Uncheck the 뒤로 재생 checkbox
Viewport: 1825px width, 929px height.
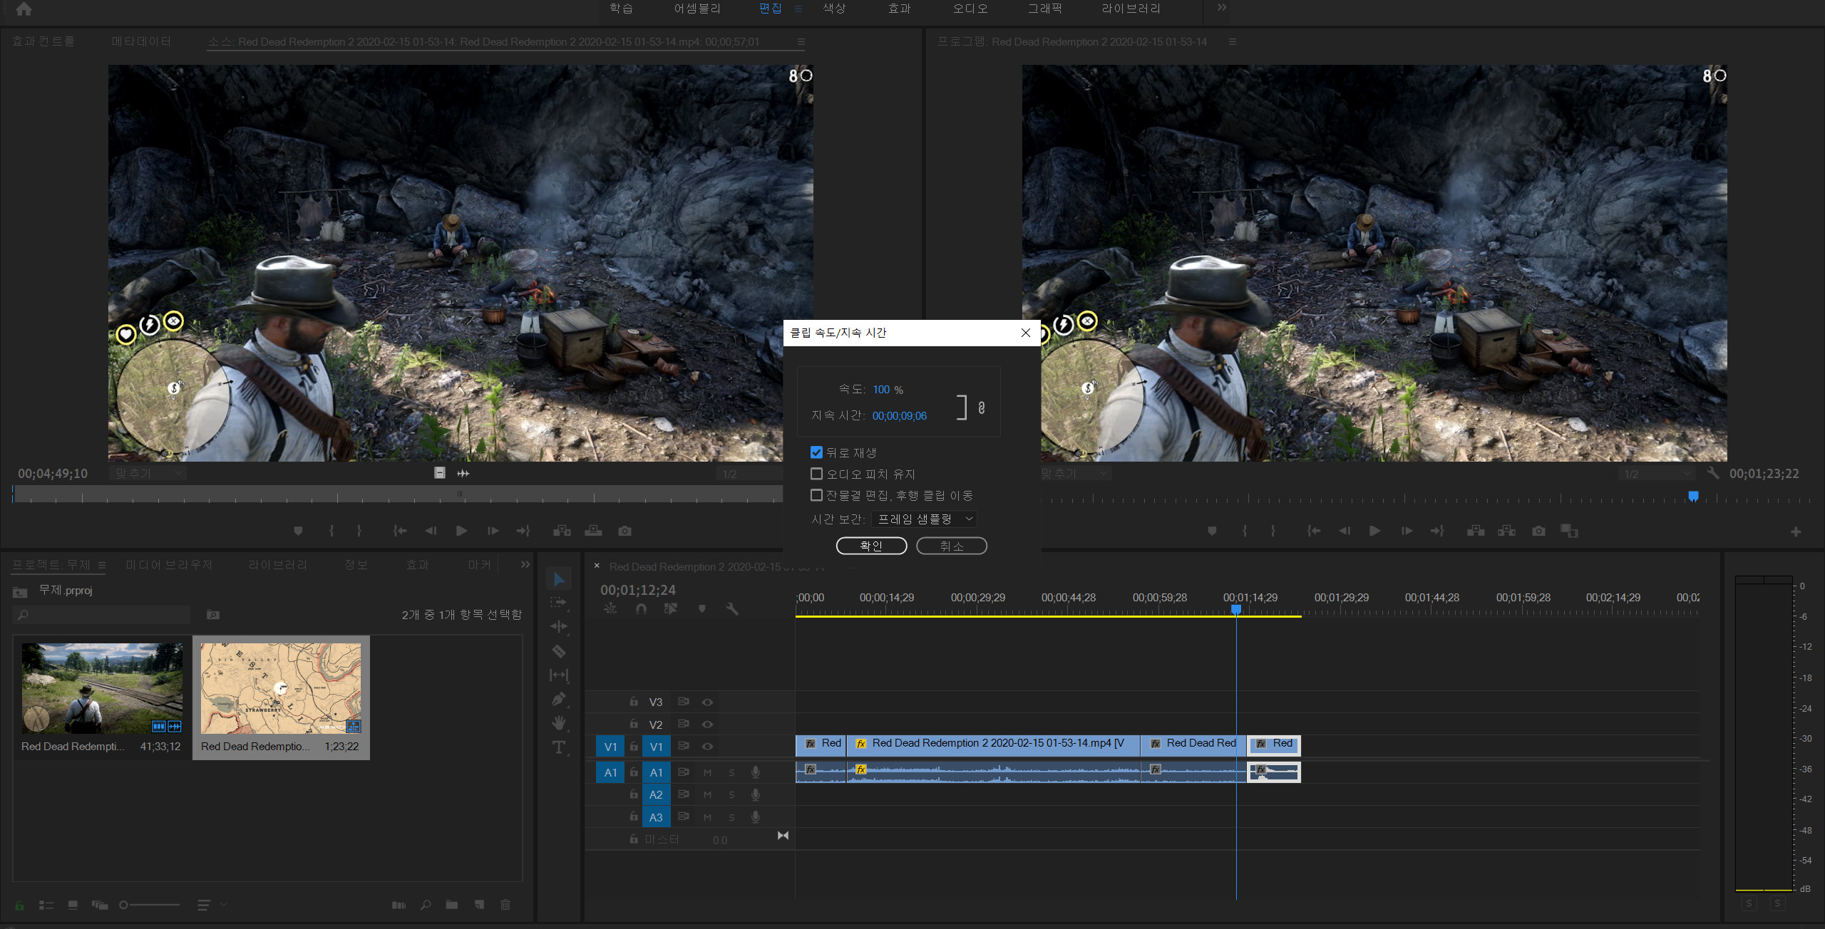(x=817, y=452)
